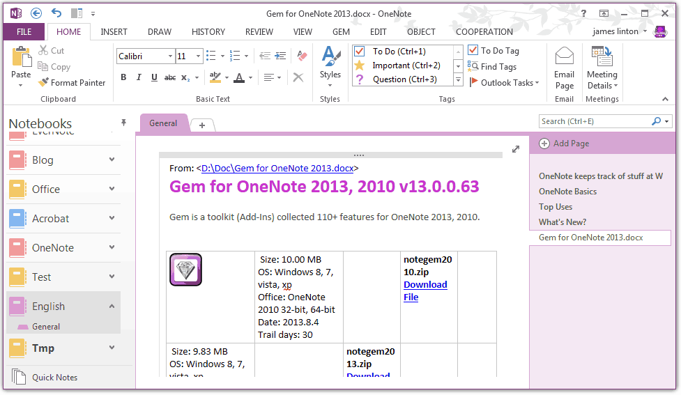Open the paragraph alignment dropdown

pyautogui.click(x=279, y=78)
